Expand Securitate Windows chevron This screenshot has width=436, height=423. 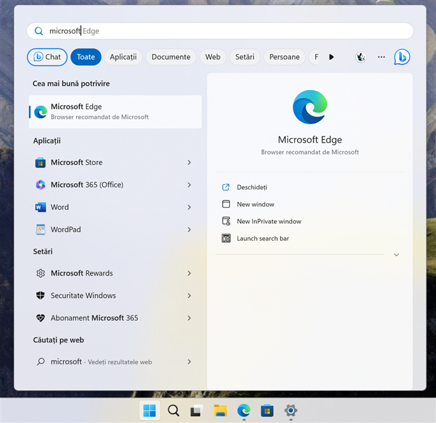(189, 295)
